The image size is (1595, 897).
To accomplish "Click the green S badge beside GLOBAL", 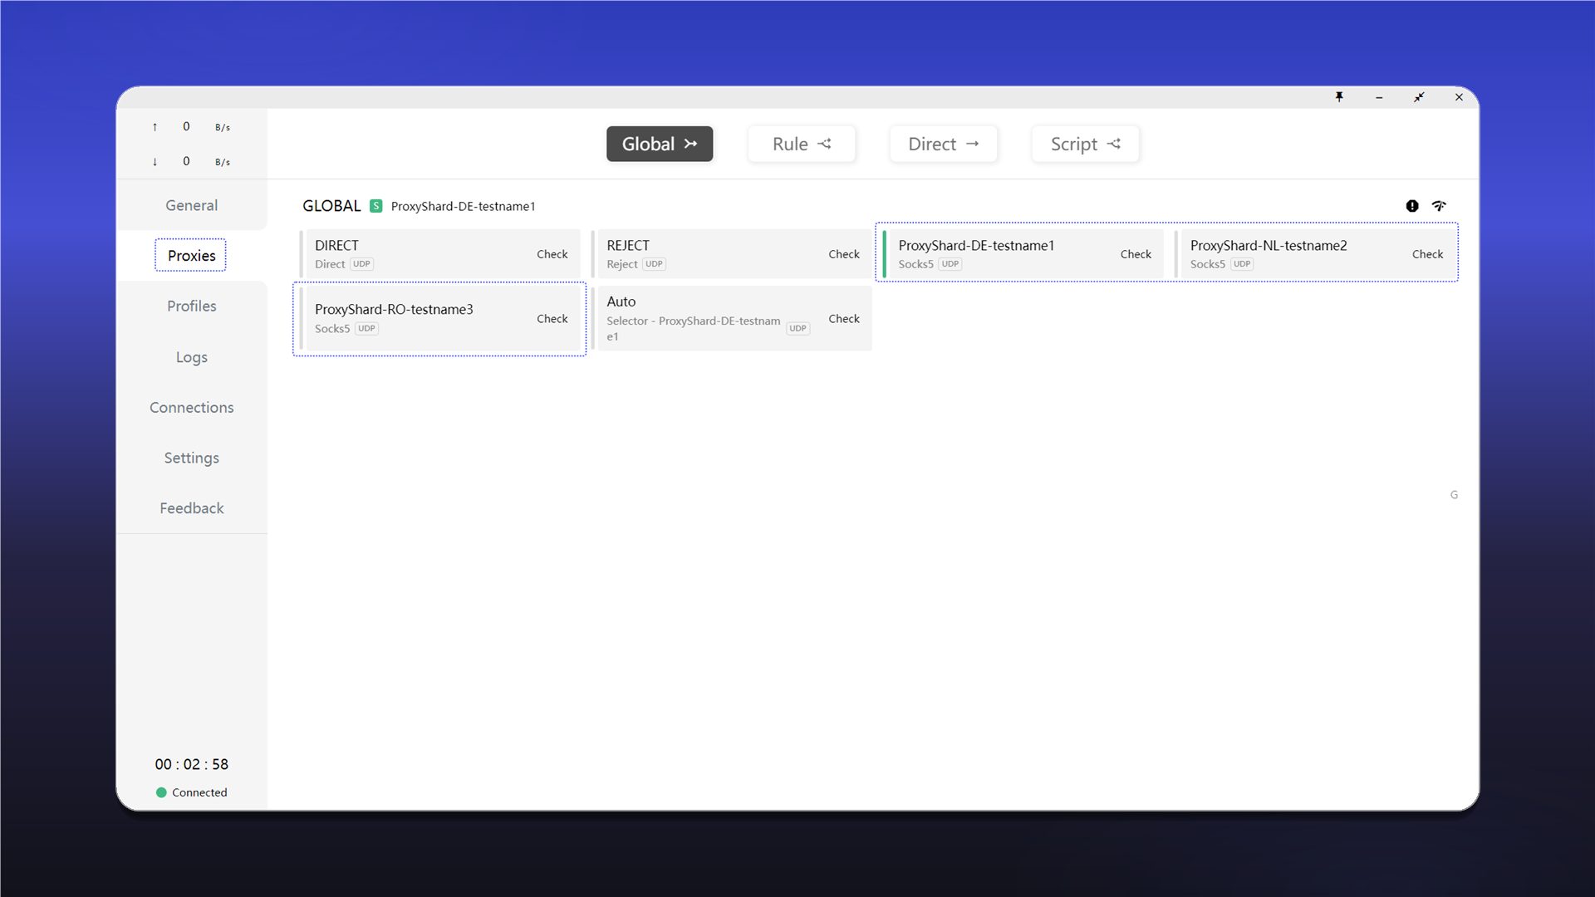I will (376, 206).
